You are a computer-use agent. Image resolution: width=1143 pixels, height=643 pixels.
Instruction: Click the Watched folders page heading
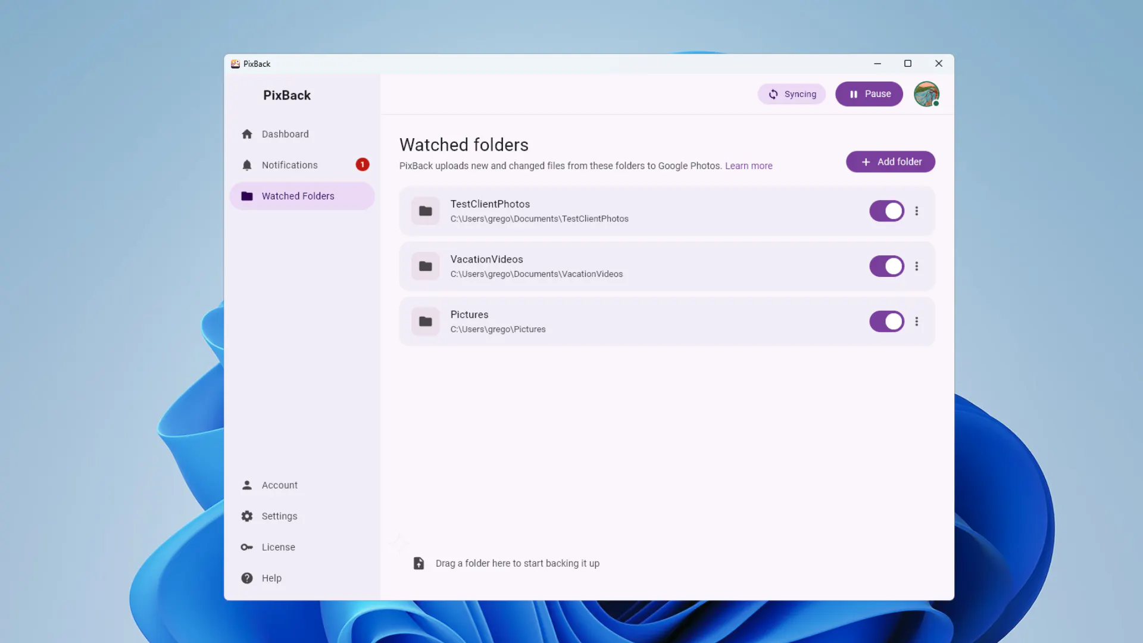(x=464, y=145)
